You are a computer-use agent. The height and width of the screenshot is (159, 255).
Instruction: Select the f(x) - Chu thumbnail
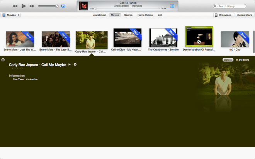click(x=235, y=39)
